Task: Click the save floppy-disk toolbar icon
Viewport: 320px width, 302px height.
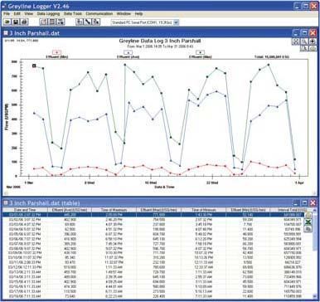Action: point(16,22)
